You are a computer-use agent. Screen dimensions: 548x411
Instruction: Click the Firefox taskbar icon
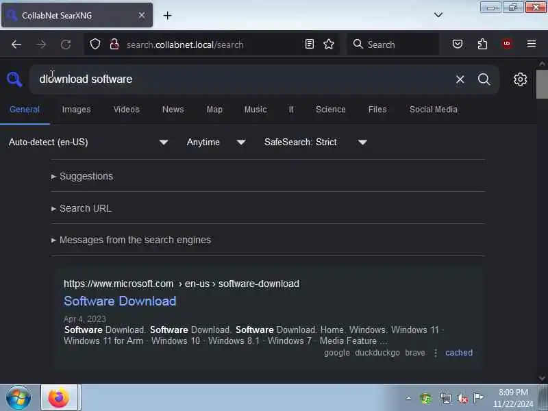point(59,398)
